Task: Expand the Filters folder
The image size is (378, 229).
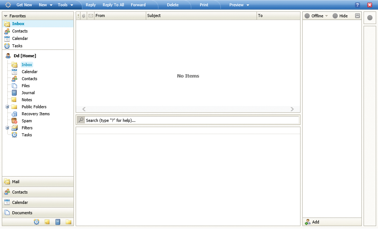Action: (7, 128)
